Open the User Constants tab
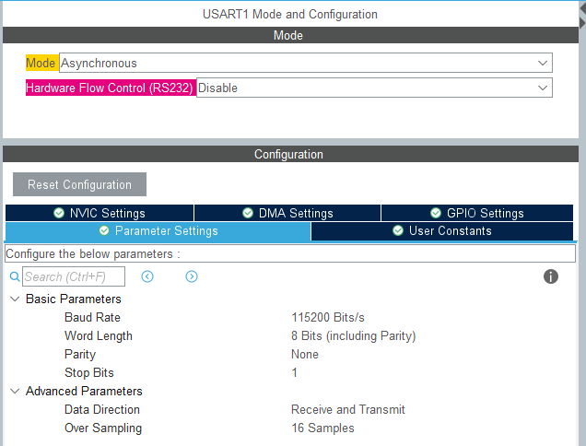Image resolution: width=586 pixels, height=446 pixels. coord(442,231)
